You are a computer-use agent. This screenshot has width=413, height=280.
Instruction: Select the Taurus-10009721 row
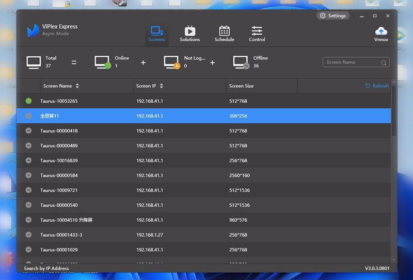pyautogui.click(x=203, y=190)
